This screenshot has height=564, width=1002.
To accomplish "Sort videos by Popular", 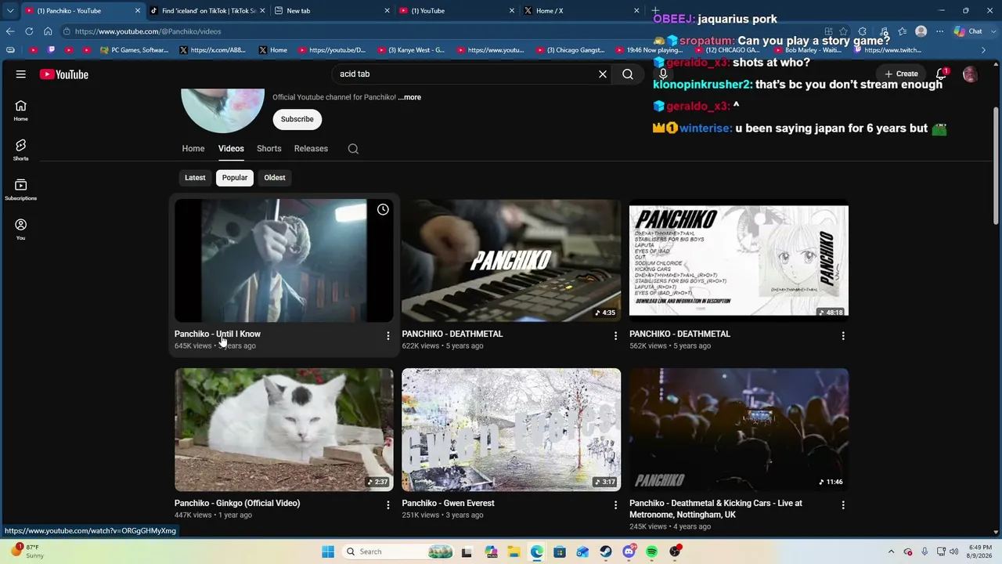I will (x=235, y=178).
